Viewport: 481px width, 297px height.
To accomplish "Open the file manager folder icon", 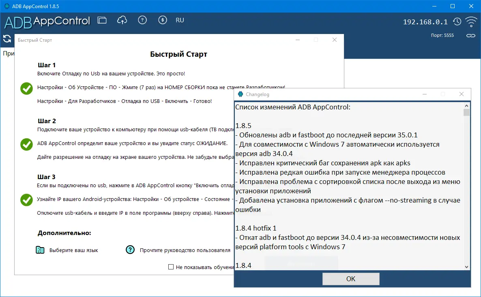I will [102, 20].
